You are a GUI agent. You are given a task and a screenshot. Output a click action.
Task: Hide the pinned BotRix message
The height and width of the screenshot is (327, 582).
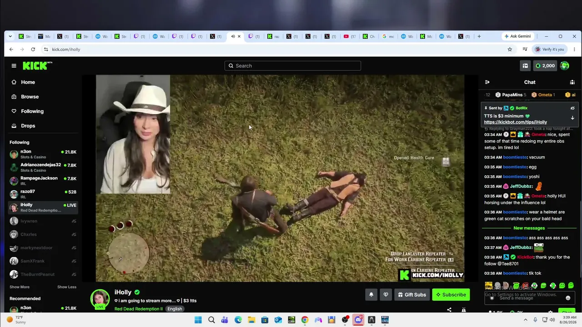(x=572, y=108)
